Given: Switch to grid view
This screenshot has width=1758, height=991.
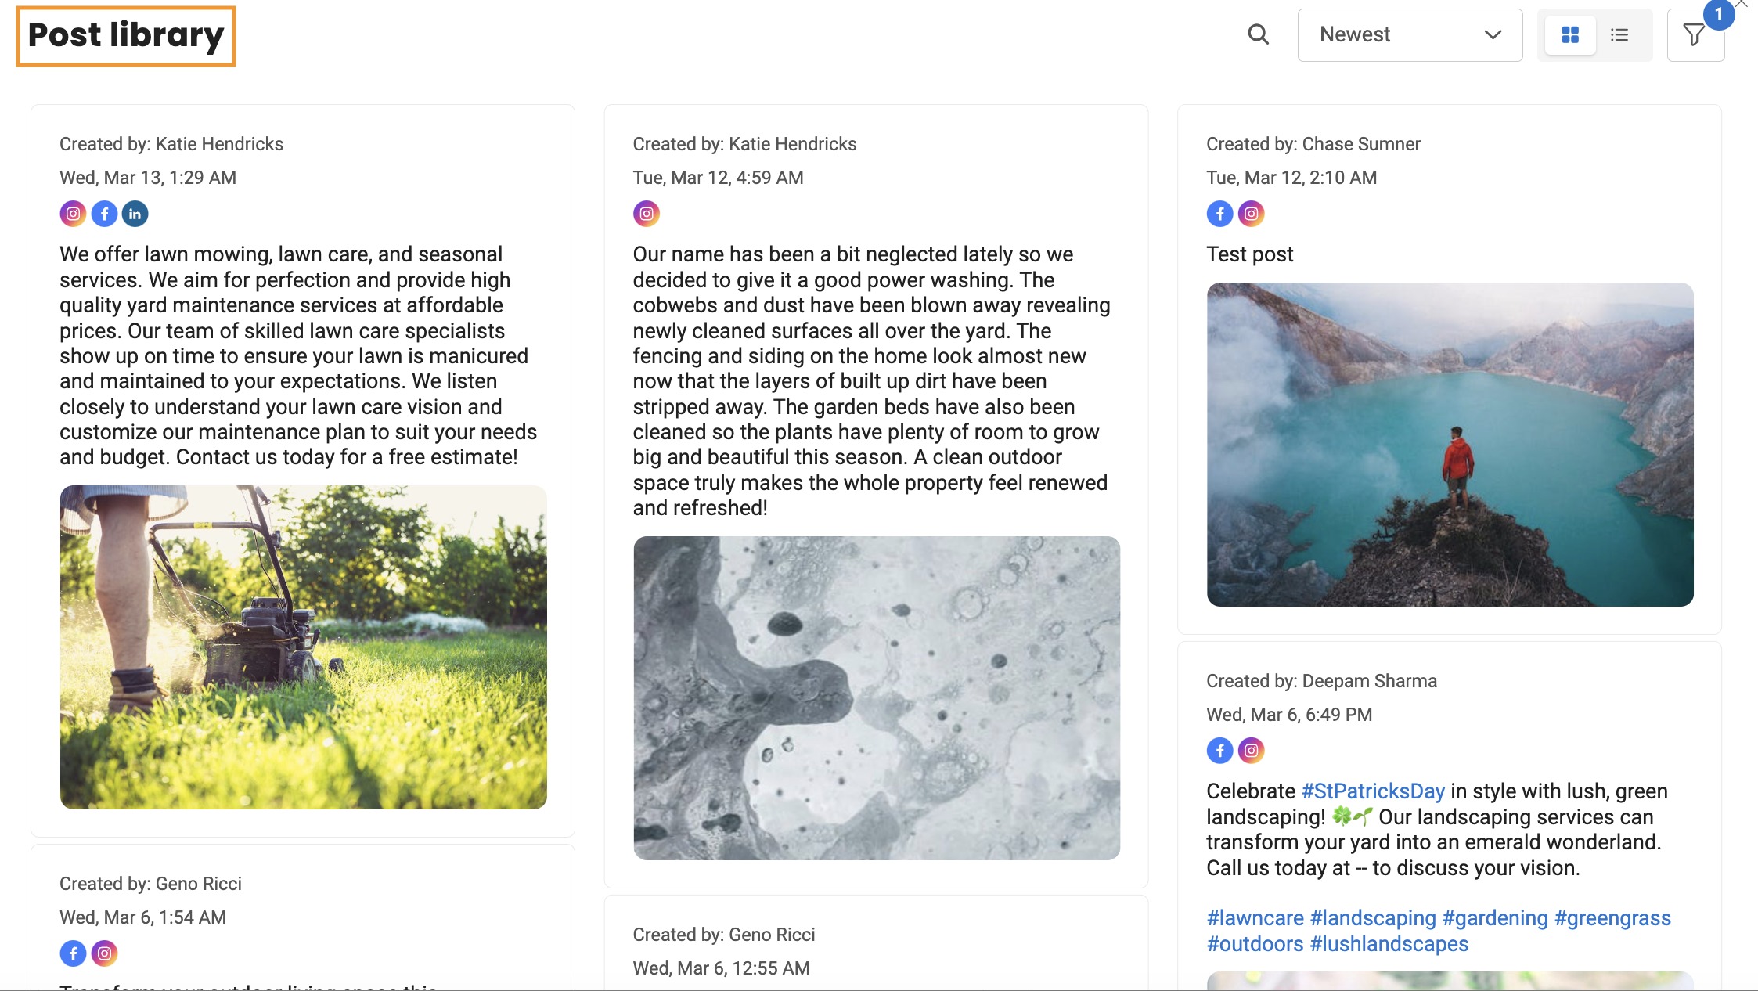Looking at the screenshot, I should (x=1571, y=34).
